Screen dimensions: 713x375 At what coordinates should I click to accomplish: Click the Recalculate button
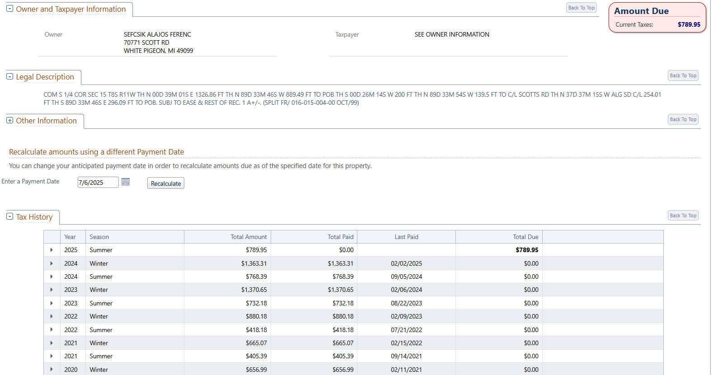coord(166,183)
